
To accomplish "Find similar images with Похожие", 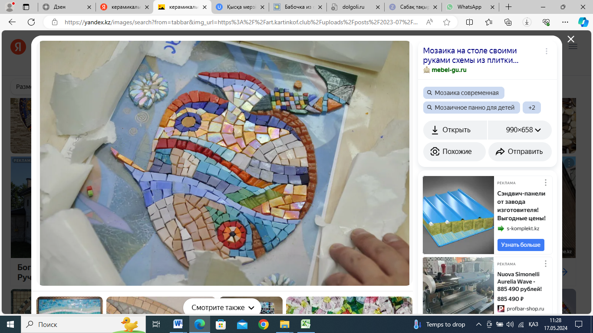I will coord(455,152).
